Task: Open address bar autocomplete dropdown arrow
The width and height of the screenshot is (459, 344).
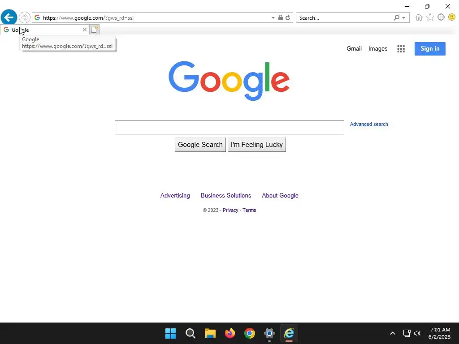Action: 273,18
